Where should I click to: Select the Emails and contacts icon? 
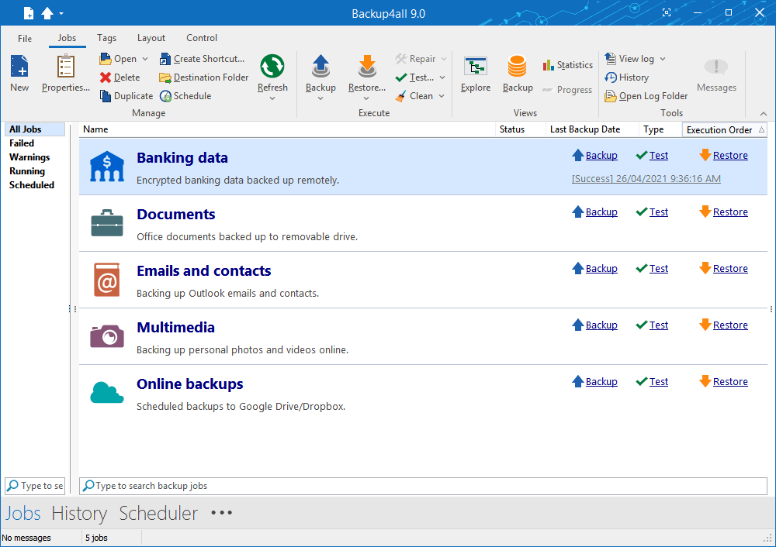click(107, 280)
